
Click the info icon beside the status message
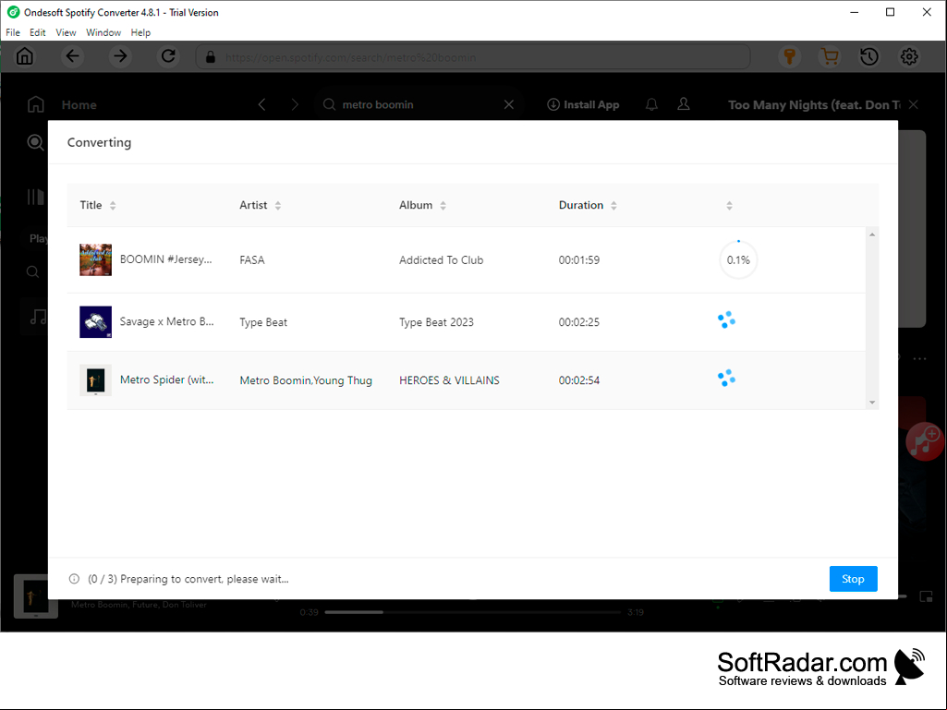click(x=74, y=579)
